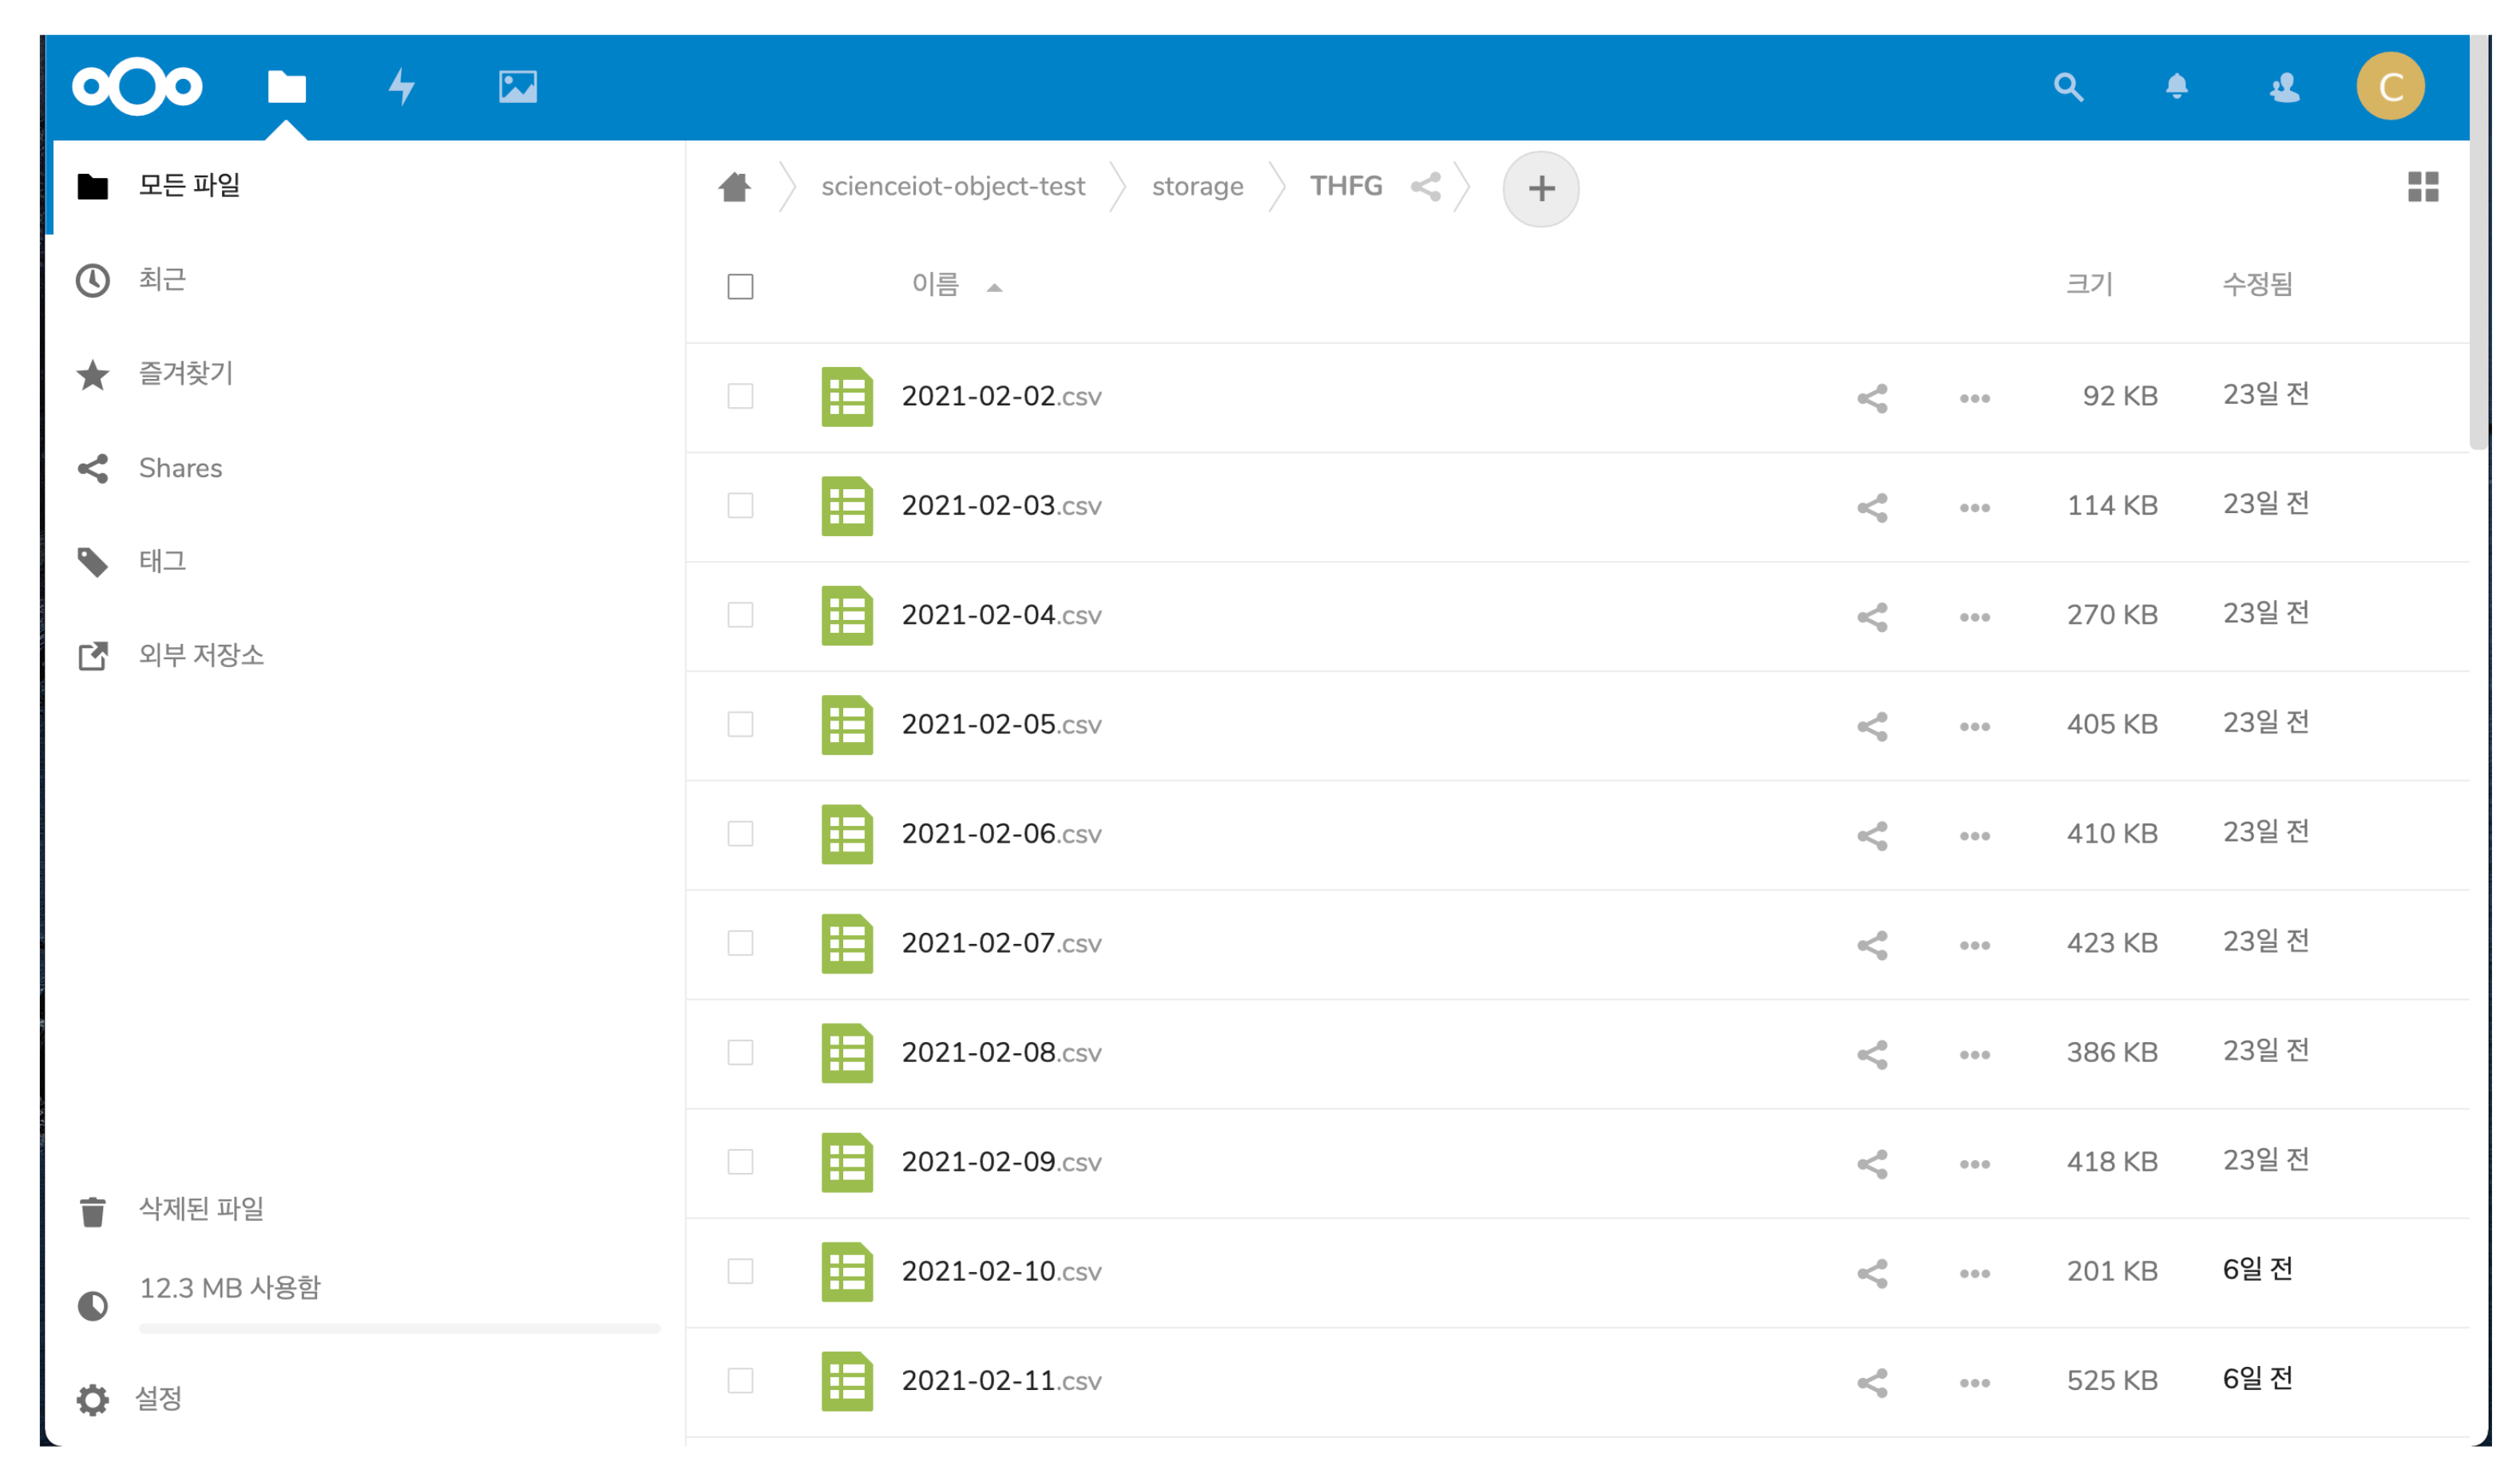Click the storage usage progress bar
The height and width of the screenshot is (1481, 2520).
tap(399, 1328)
